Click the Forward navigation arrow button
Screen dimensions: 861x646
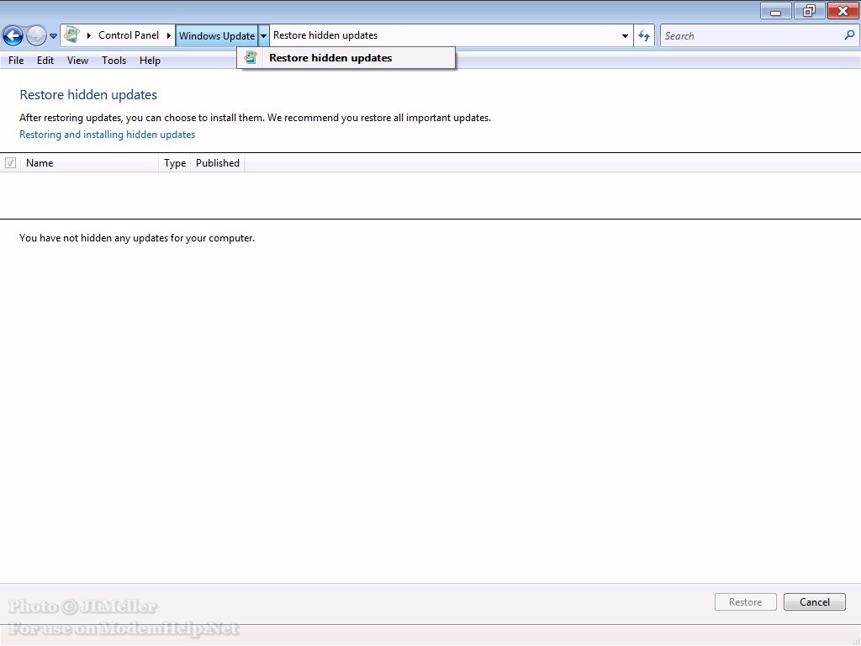[x=36, y=36]
